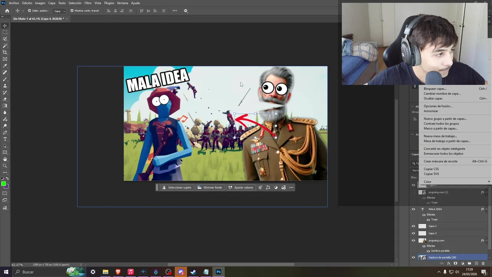
Task: Open the options bar gear settings
Action: (x=186, y=11)
